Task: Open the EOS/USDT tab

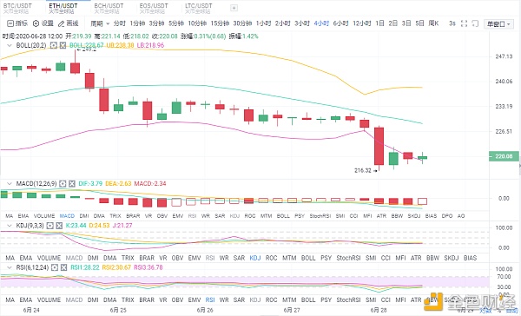Action: tap(154, 8)
